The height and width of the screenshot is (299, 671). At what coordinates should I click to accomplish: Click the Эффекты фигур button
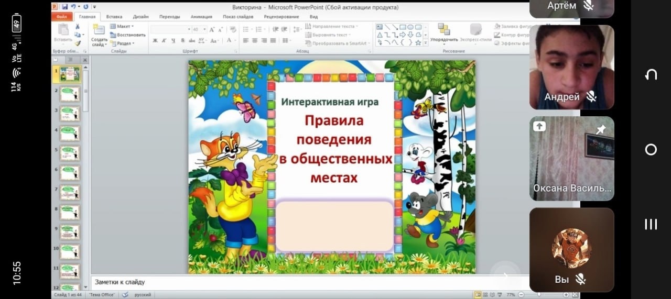(x=511, y=43)
